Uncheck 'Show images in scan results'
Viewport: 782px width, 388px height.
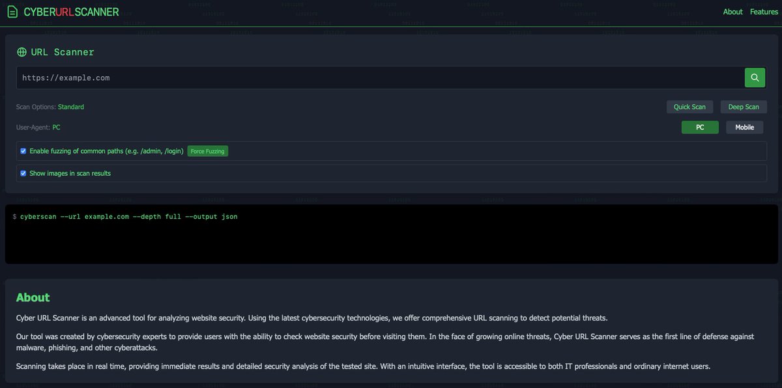(23, 173)
